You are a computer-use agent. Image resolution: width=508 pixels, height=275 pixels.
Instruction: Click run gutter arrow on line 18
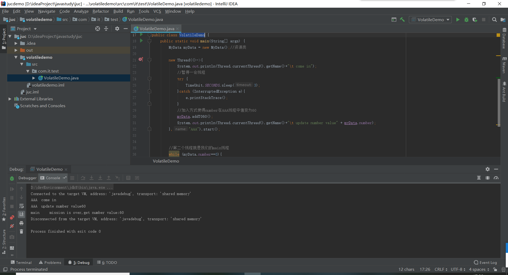click(141, 41)
